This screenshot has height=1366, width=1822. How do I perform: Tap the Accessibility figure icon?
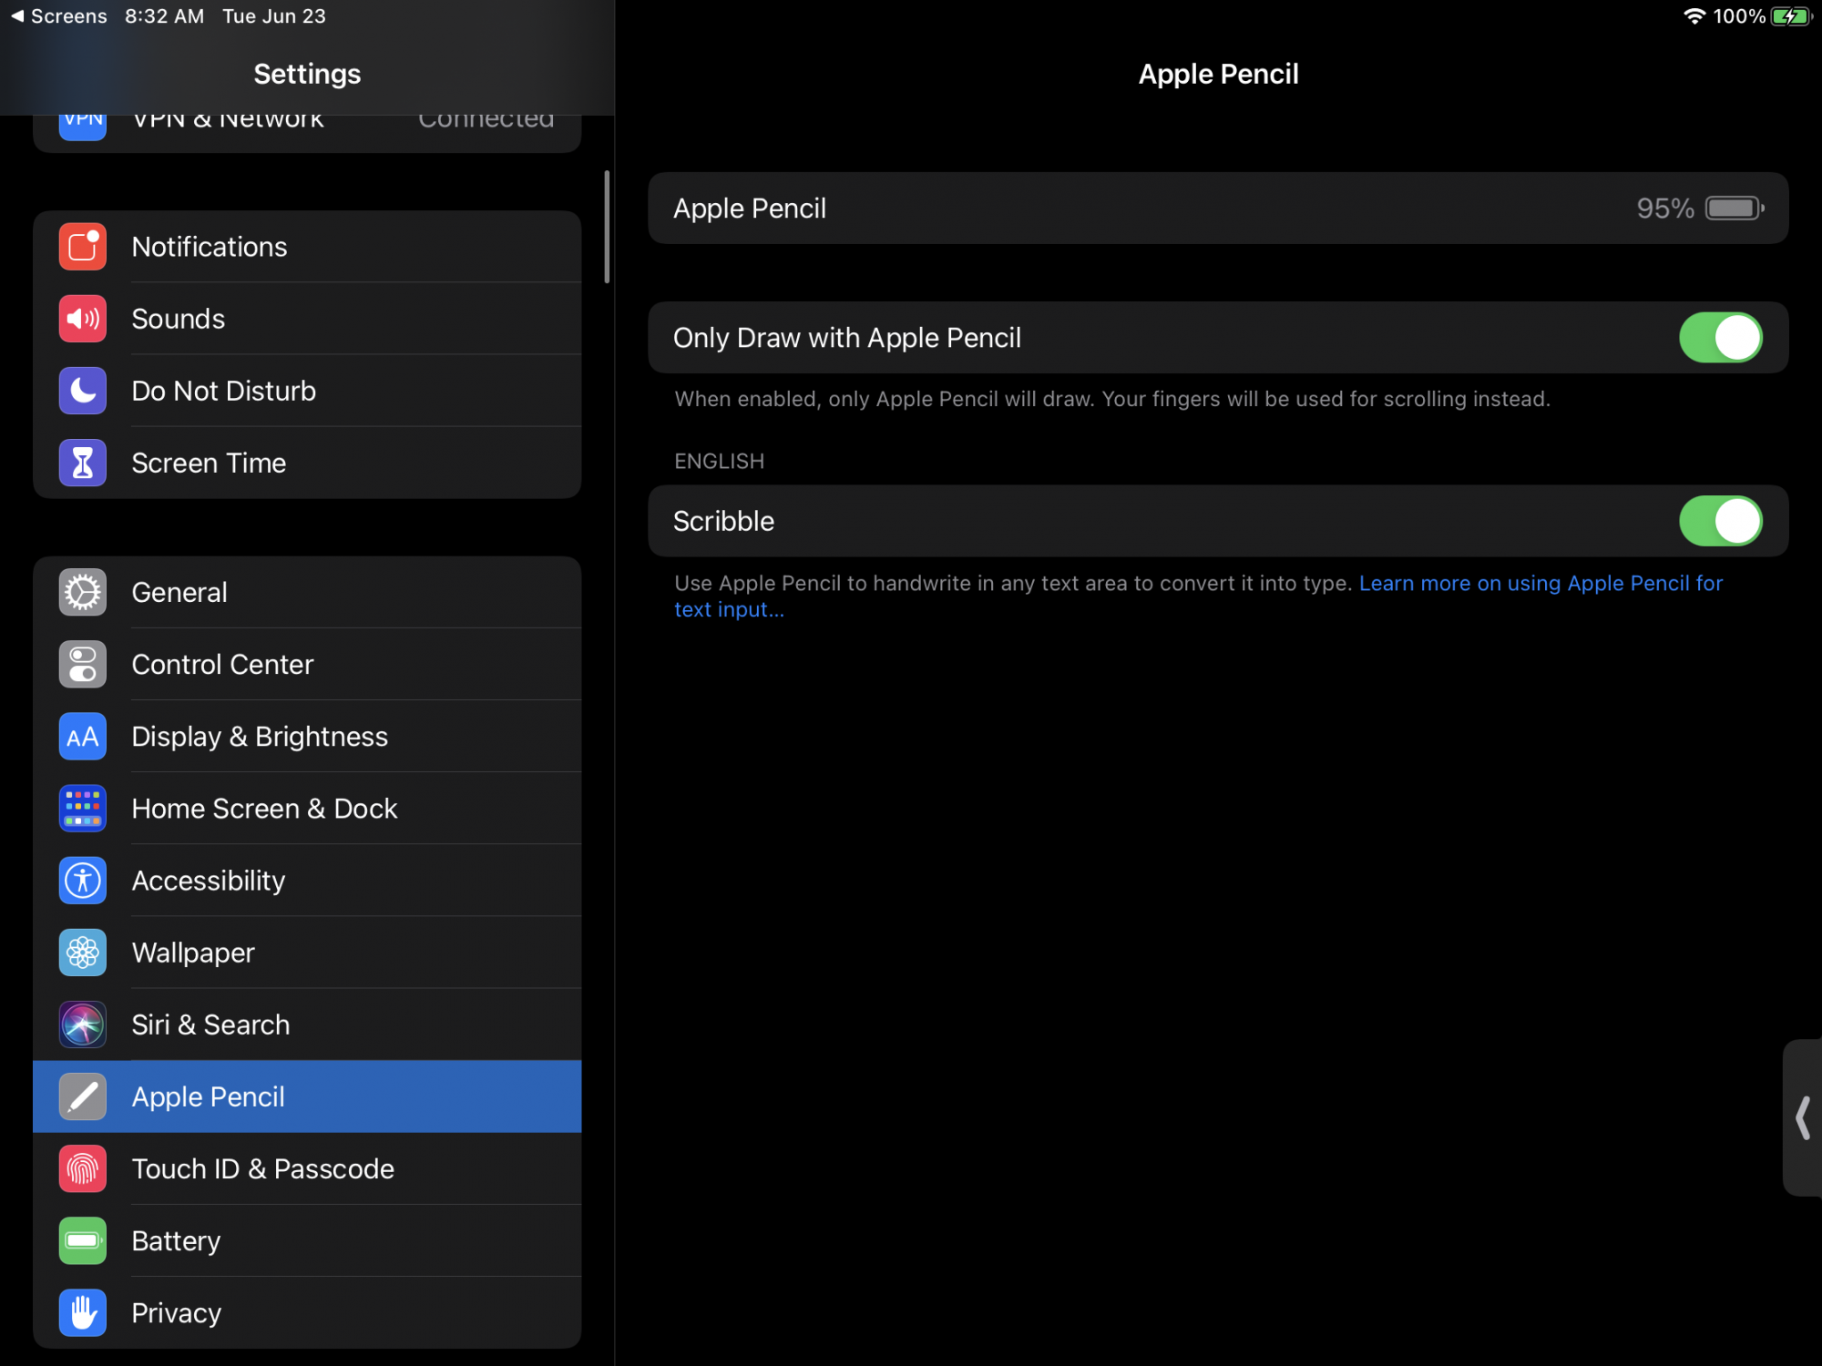coord(82,880)
